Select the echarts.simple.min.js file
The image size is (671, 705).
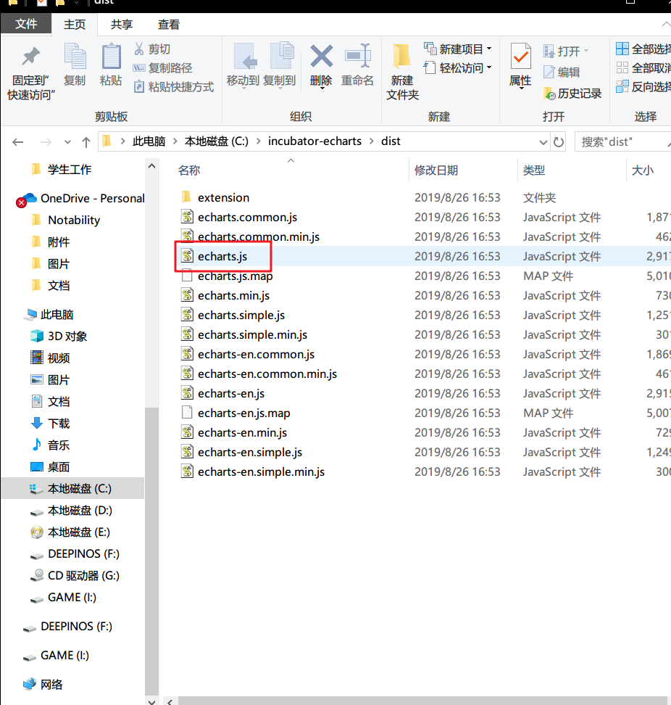point(252,334)
